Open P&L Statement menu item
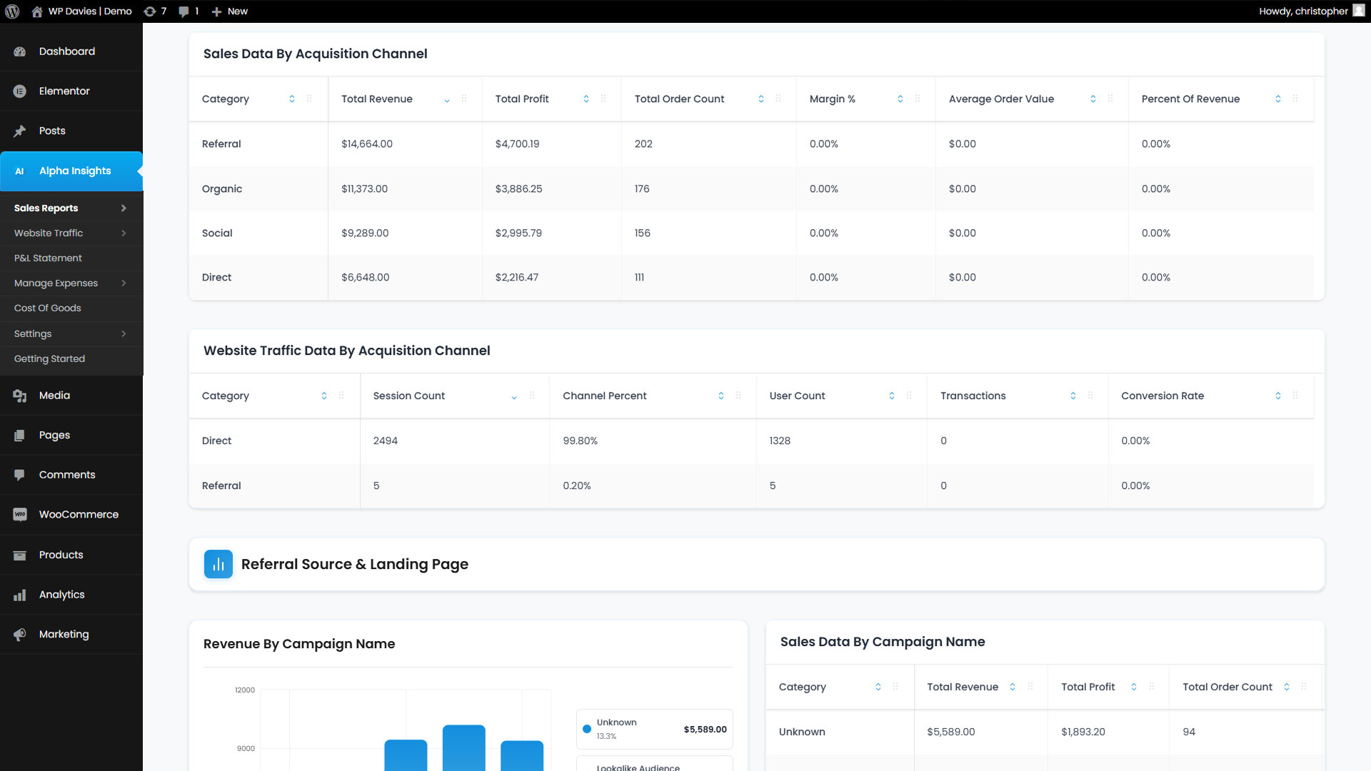1371x771 pixels. point(48,258)
